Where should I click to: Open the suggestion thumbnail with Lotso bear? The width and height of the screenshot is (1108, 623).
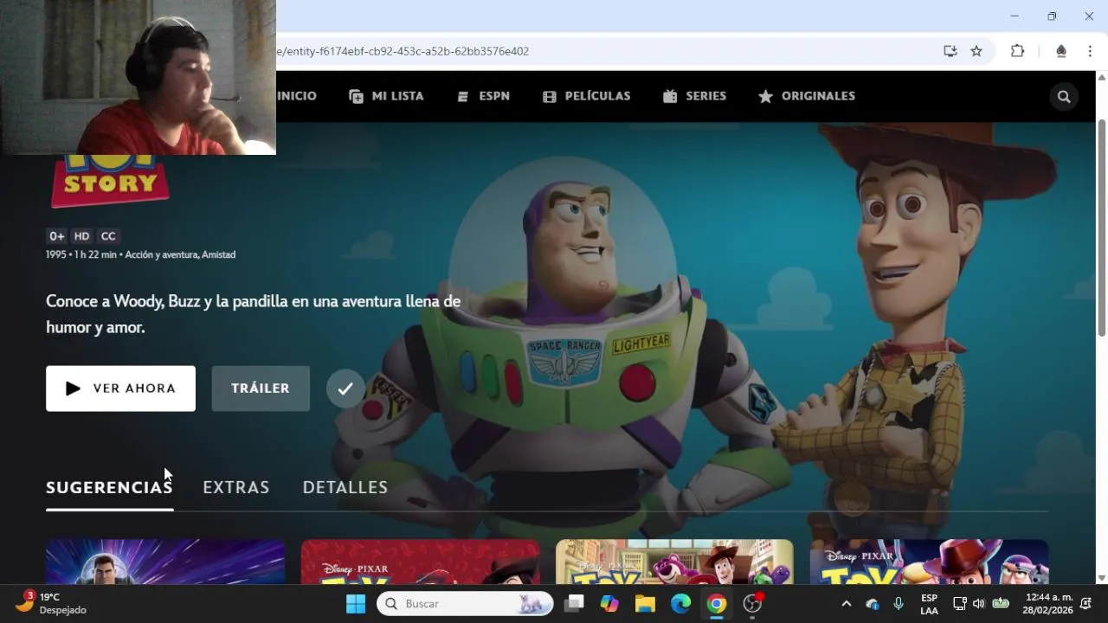coord(674,562)
